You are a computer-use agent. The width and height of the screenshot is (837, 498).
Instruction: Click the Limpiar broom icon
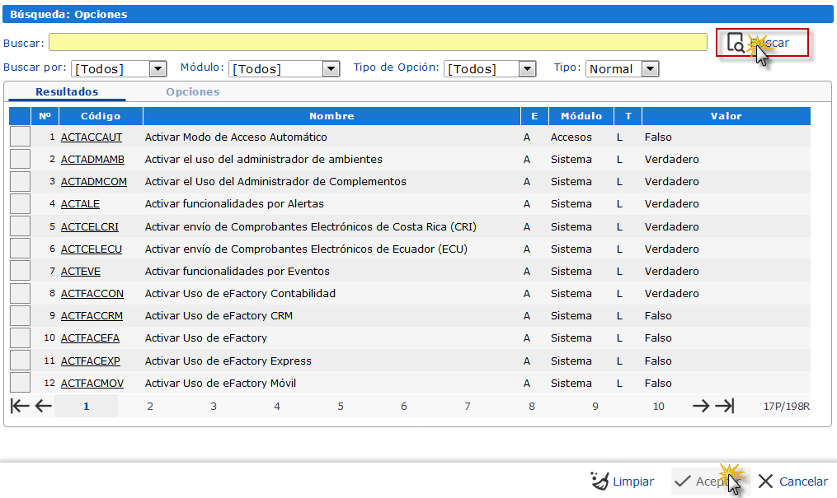600,482
